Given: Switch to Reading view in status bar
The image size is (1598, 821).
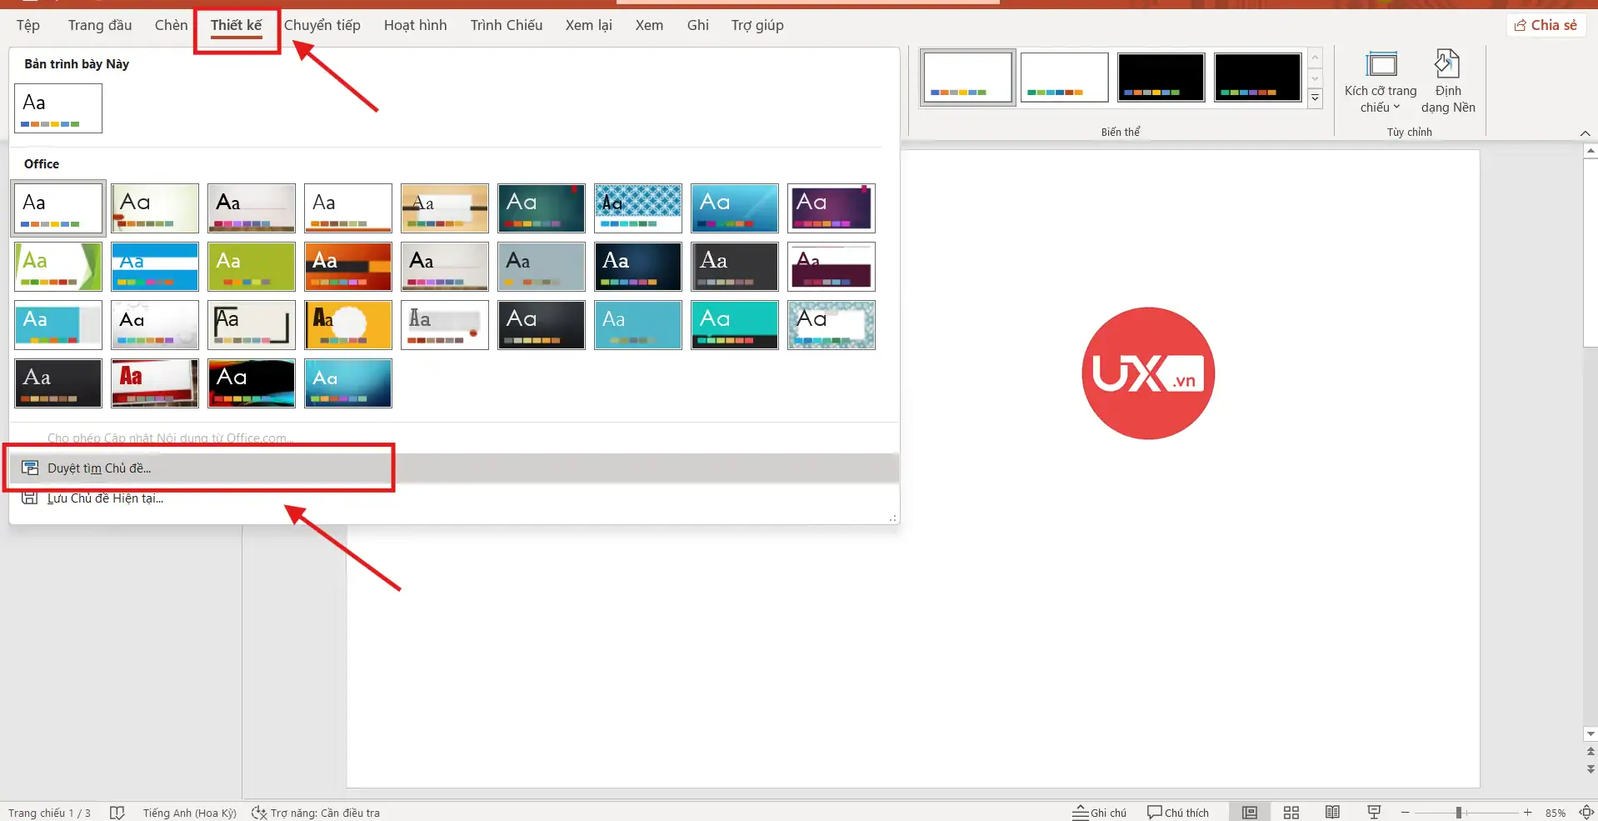Looking at the screenshot, I should point(1332,813).
